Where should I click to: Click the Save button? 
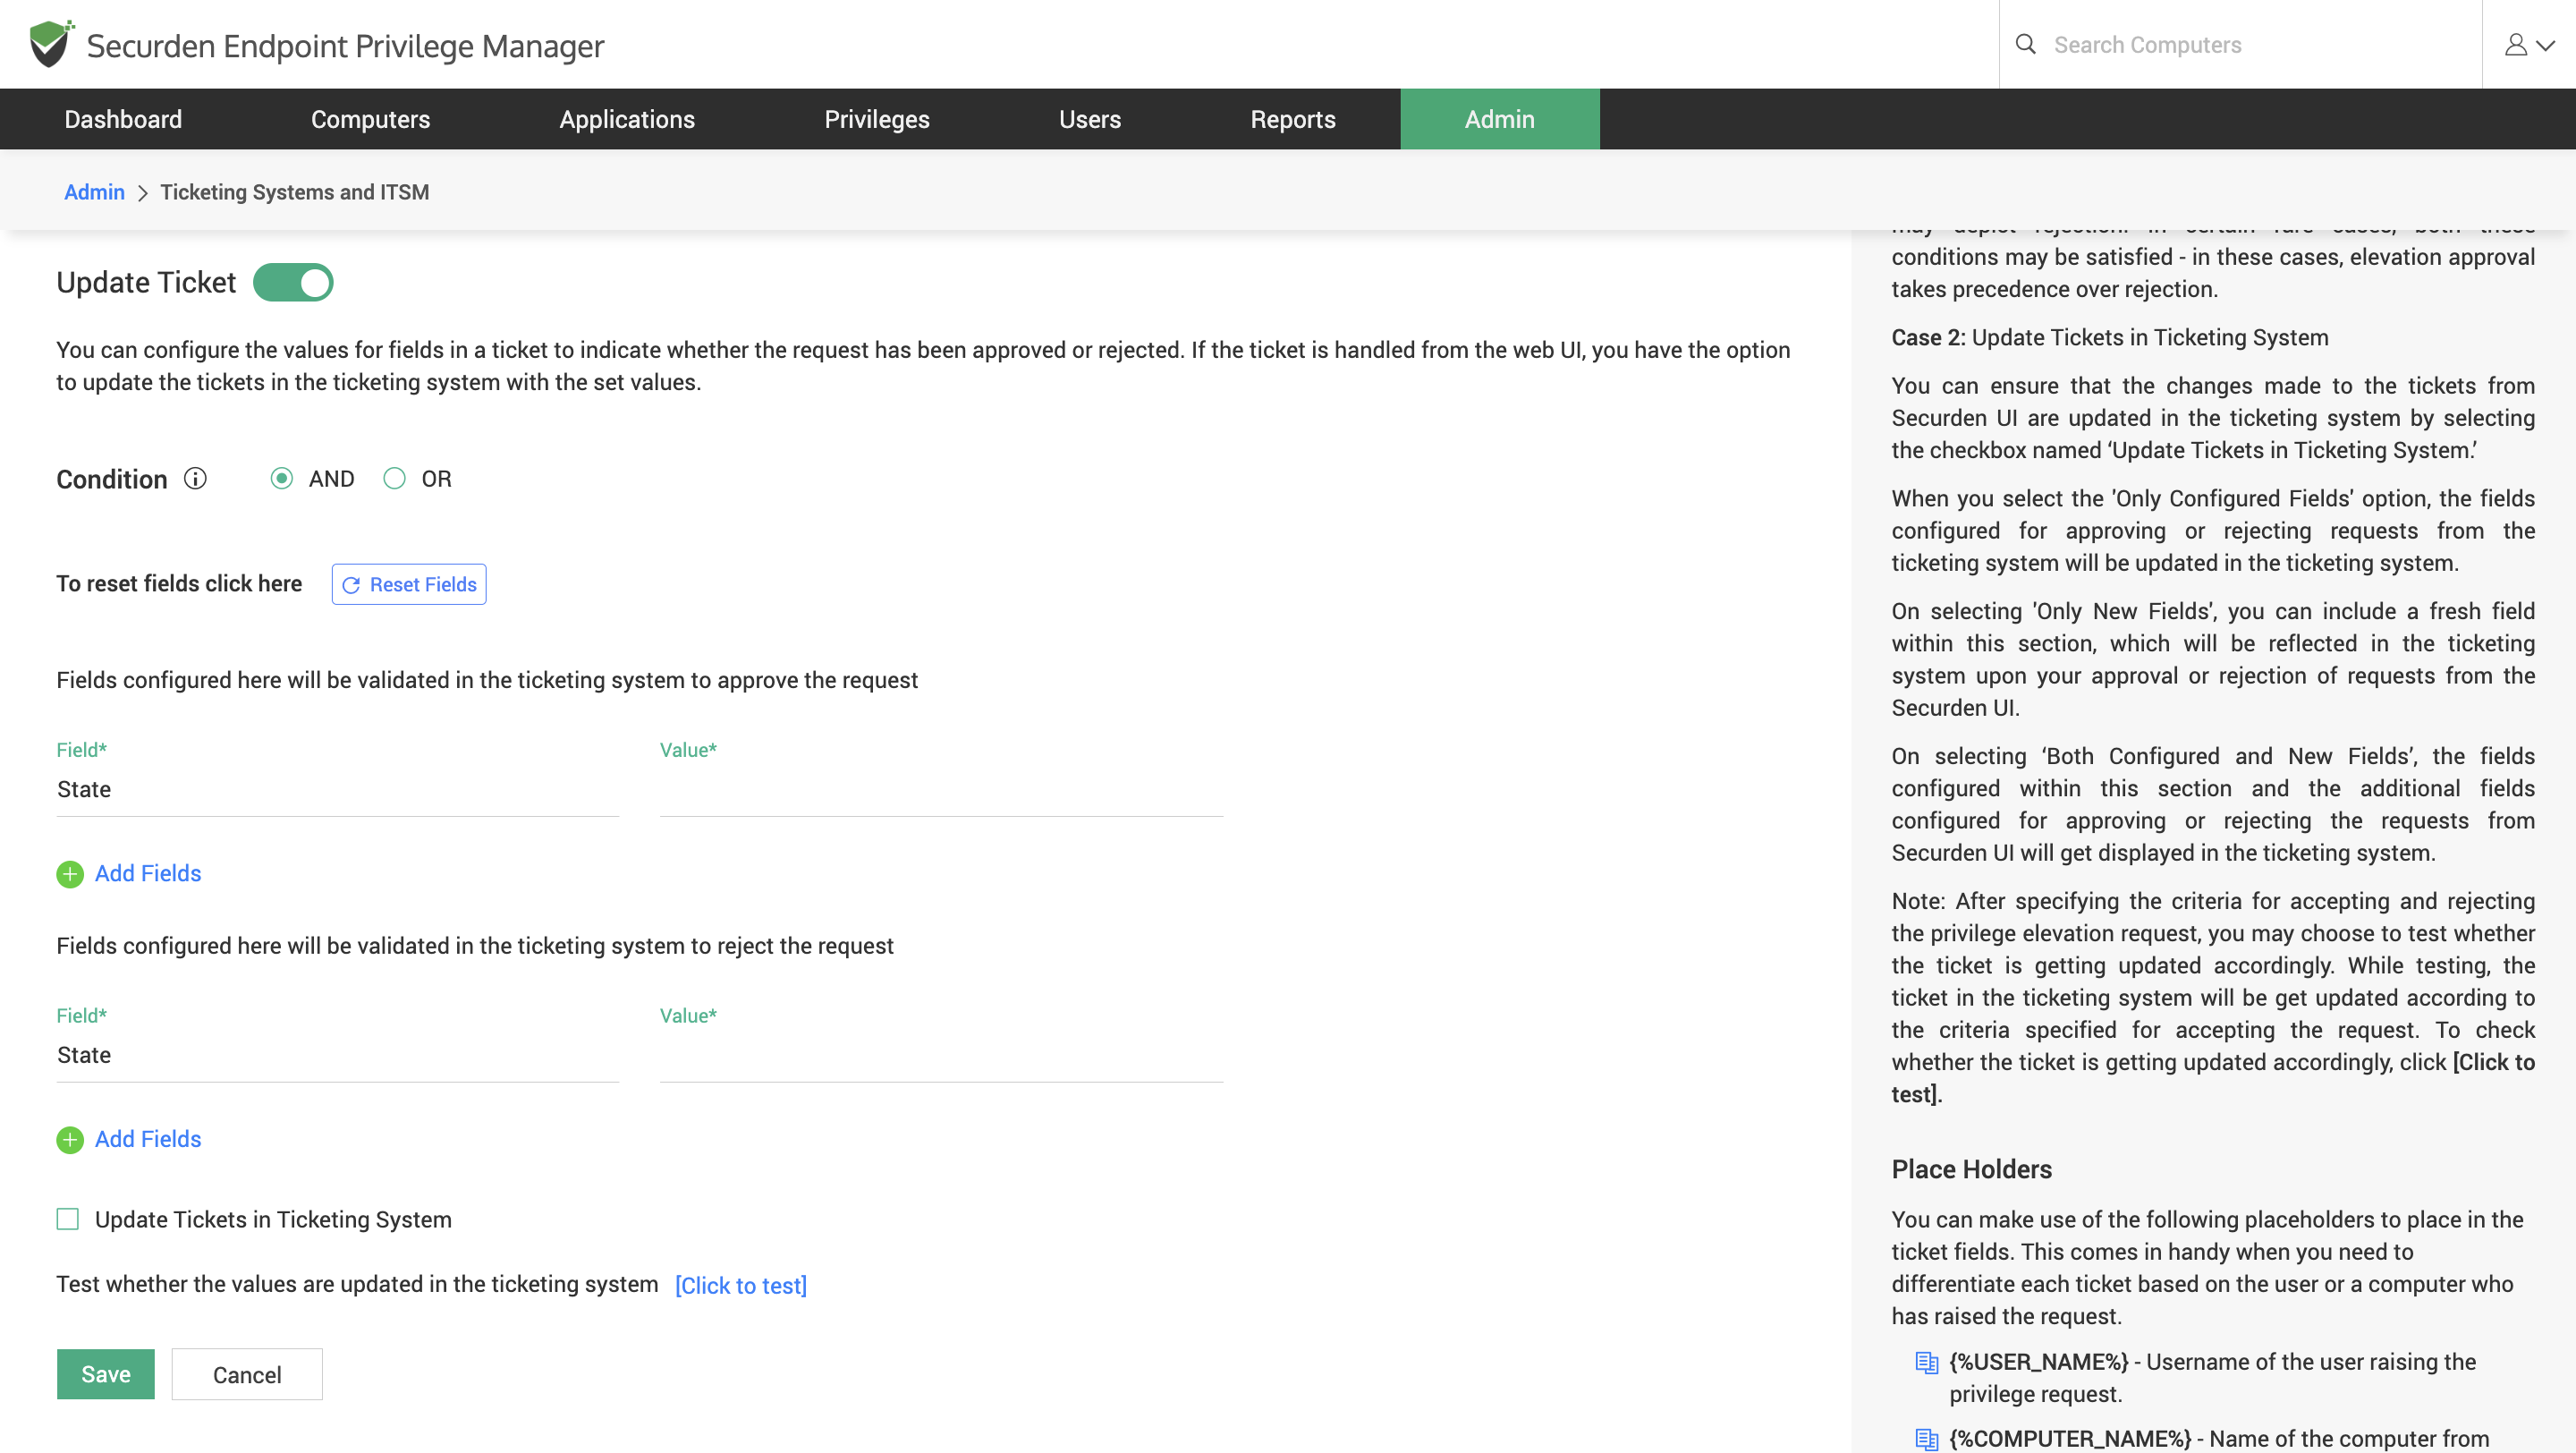pos(106,1374)
